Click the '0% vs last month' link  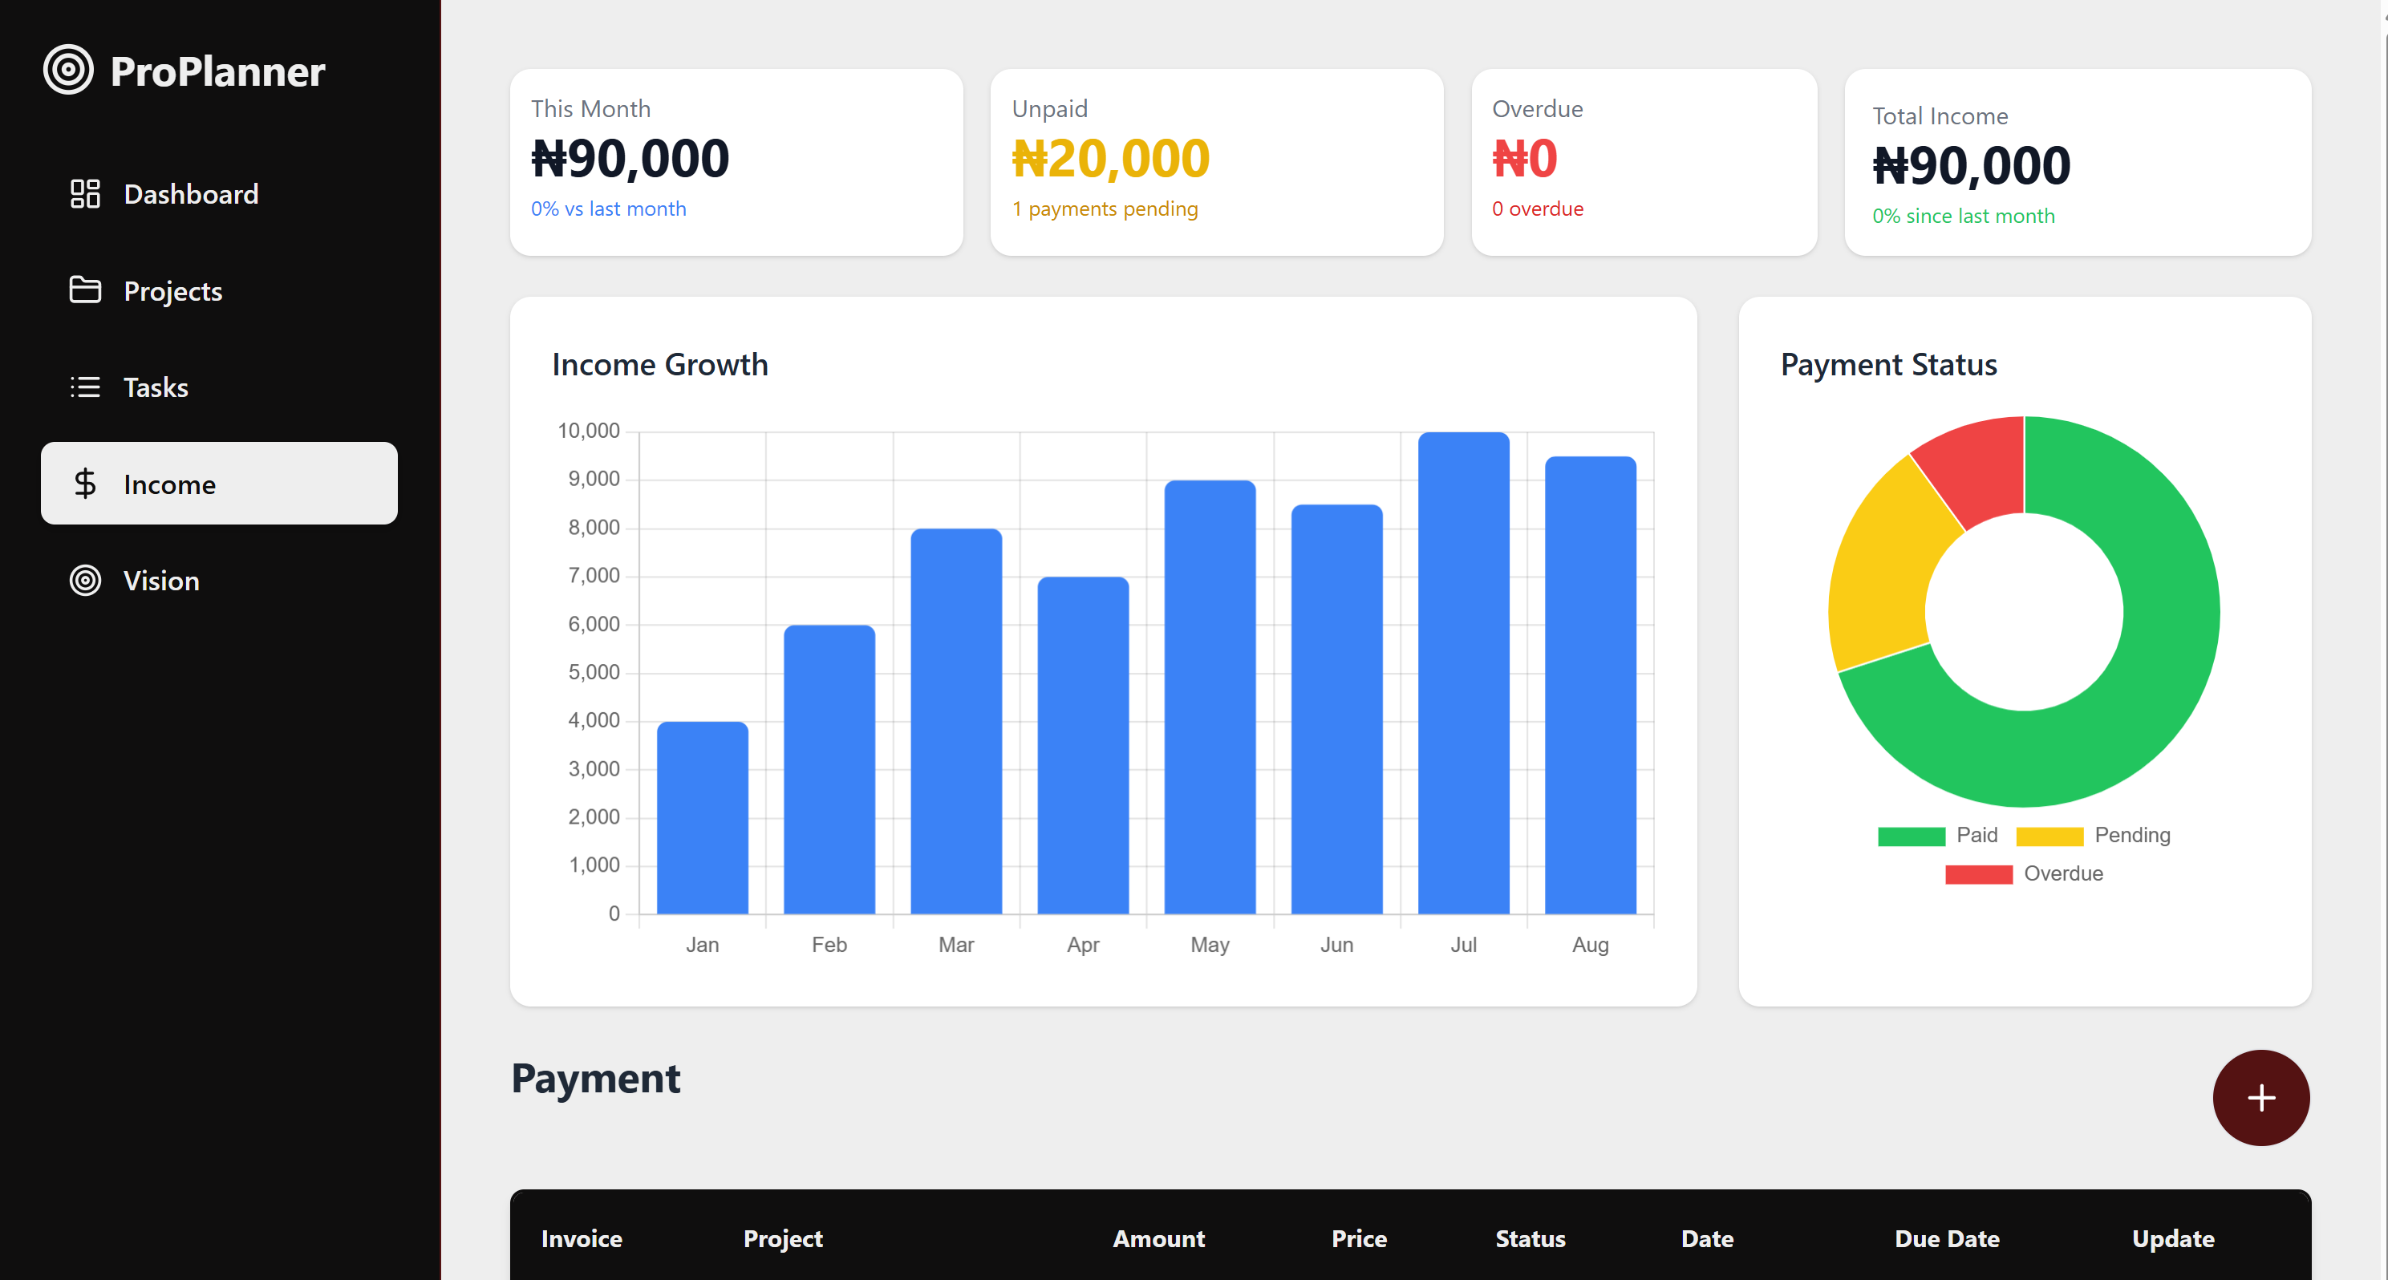point(609,209)
